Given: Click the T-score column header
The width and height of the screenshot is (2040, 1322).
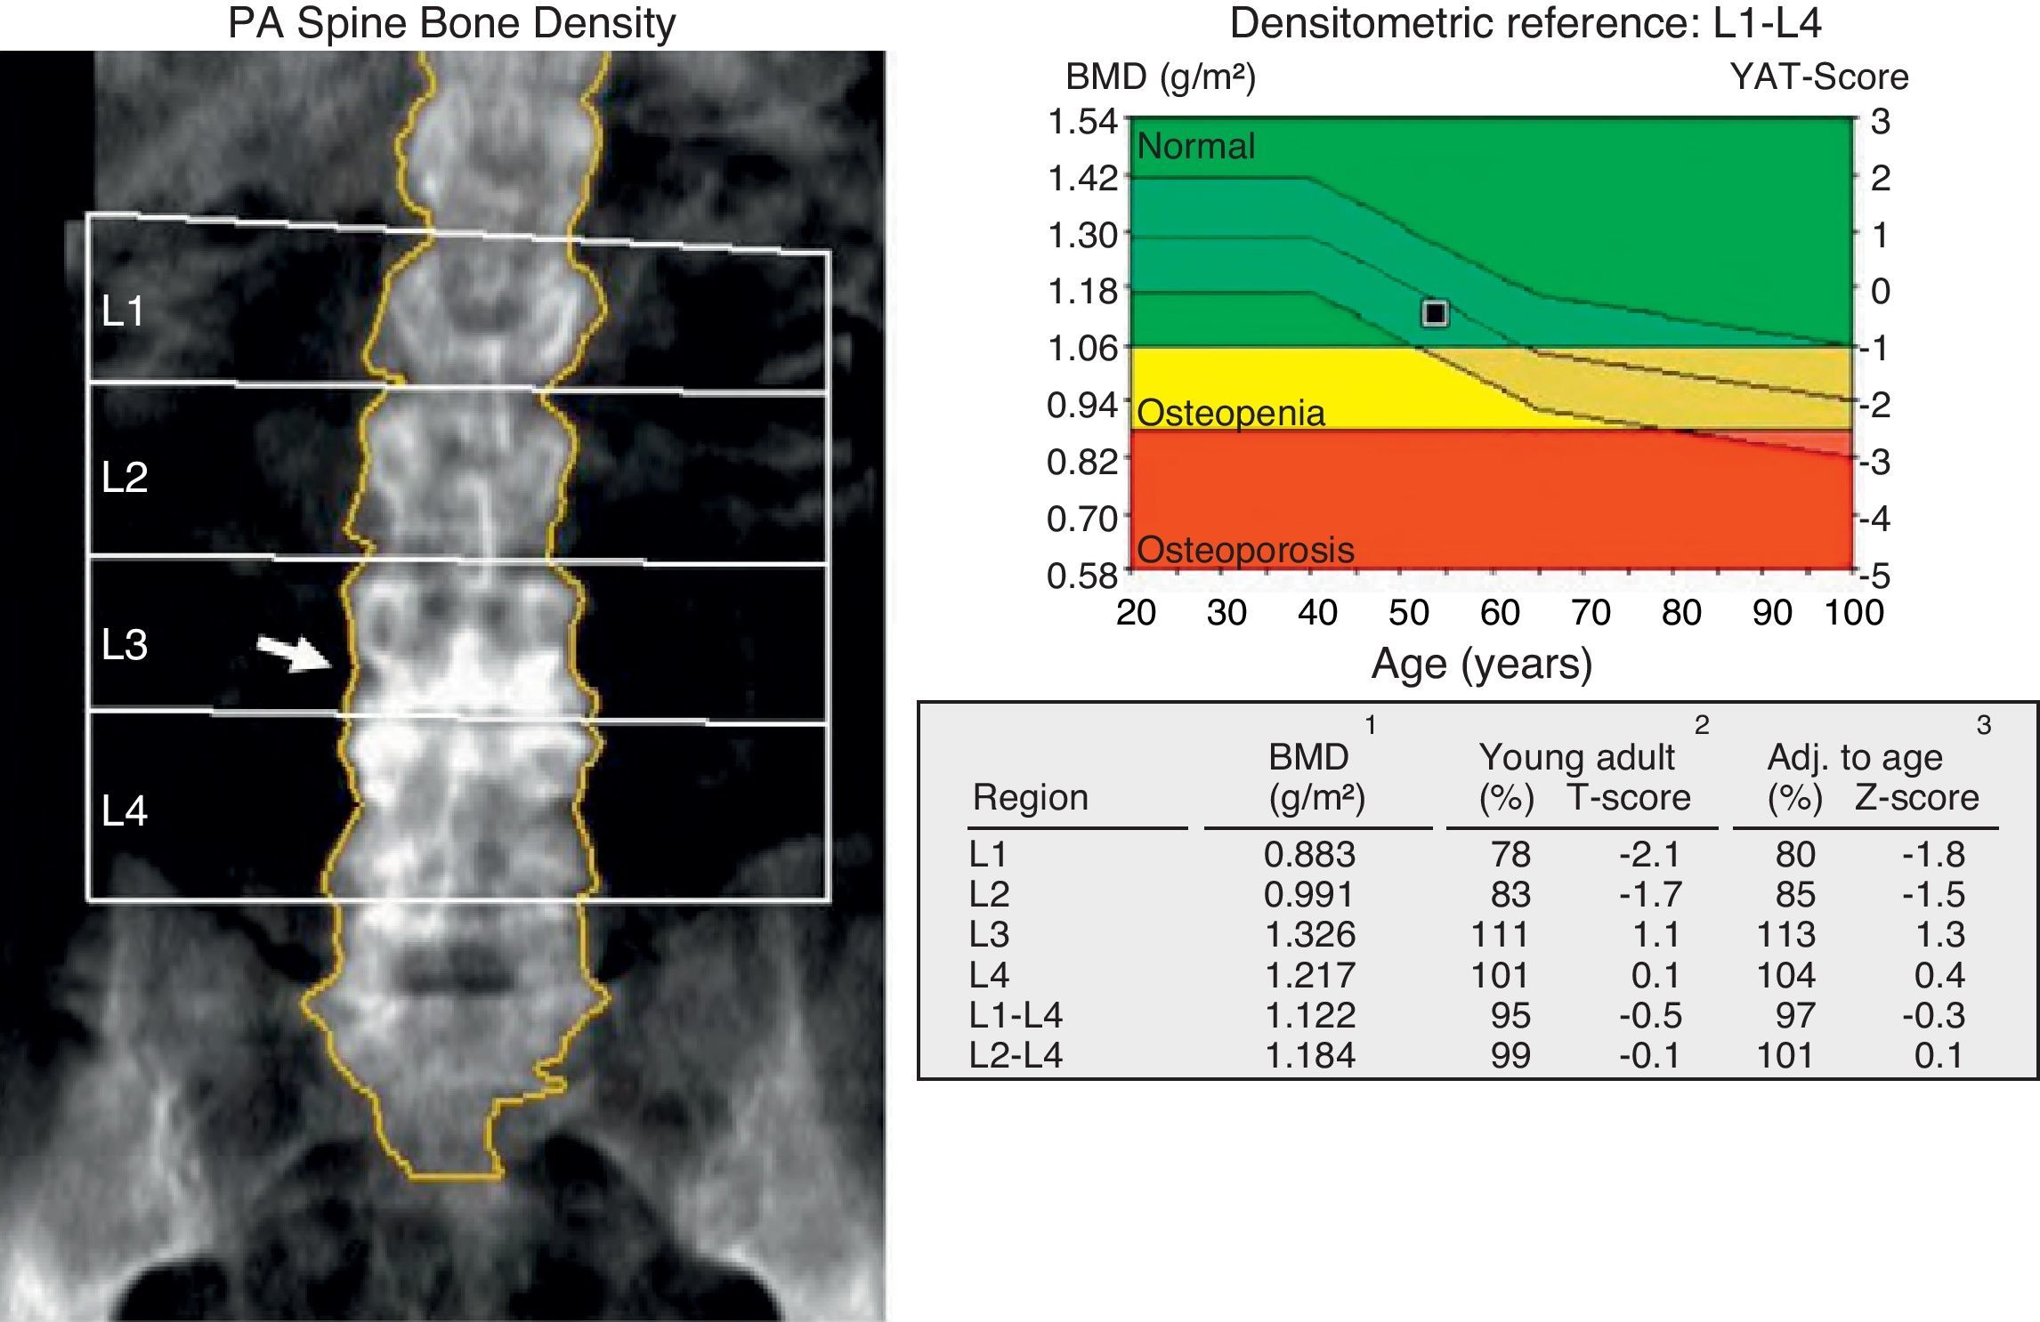Looking at the screenshot, I should [1628, 797].
